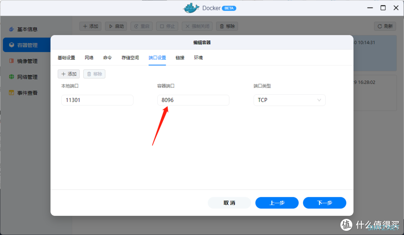This screenshot has height=235, width=404.
Task: Focus the 本地端口 field showing 11301
Action: (x=97, y=100)
